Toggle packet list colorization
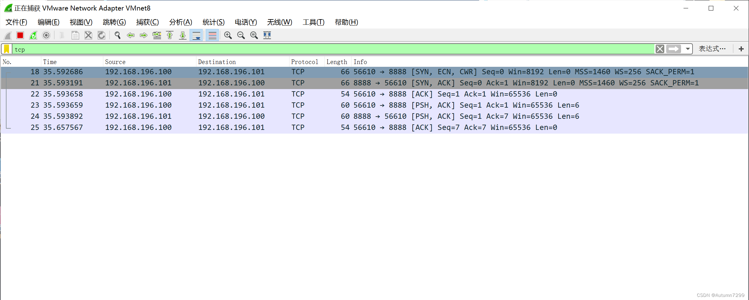The height and width of the screenshot is (300, 749). (212, 36)
